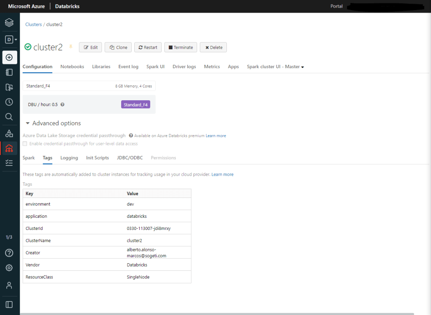
Task: Click the purple Standard_F4 badge
Action: click(x=136, y=104)
